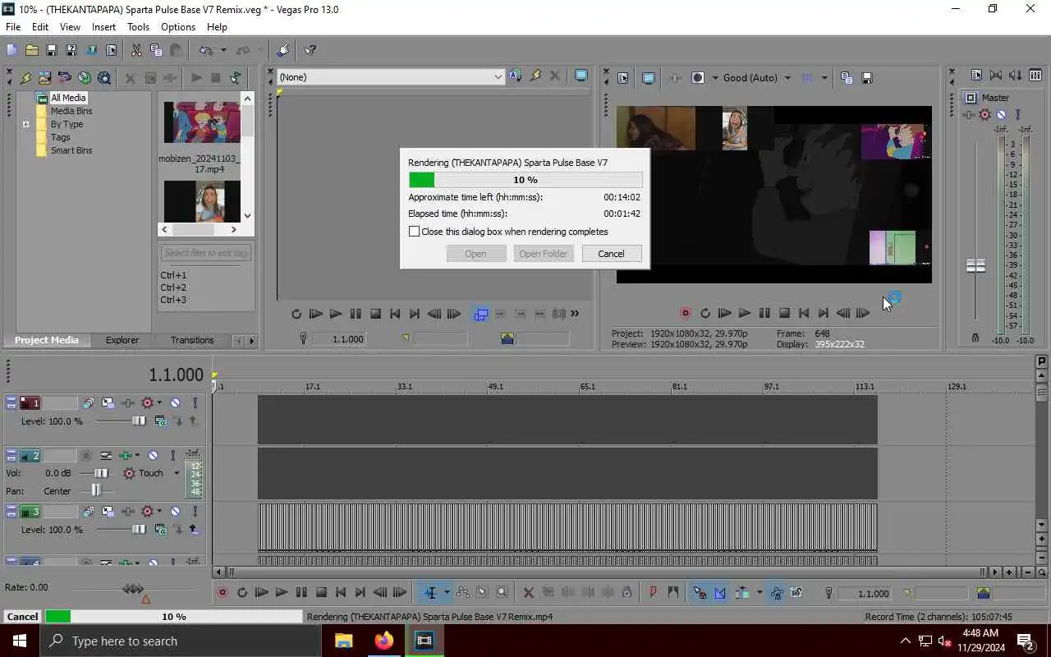The width and height of the screenshot is (1051, 657).
Task: Click the Cancel button in status bar
Action: click(22, 617)
